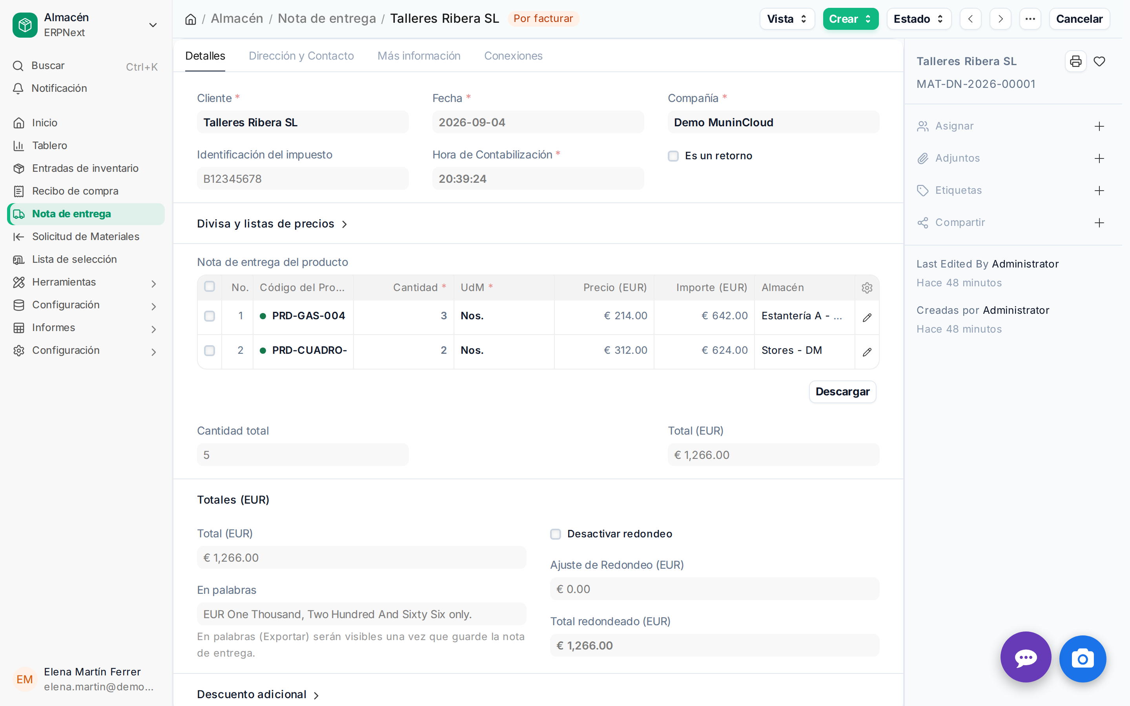The height and width of the screenshot is (706, 1130).
Task: Open the Crear dropdown
Action: [x=850, y=19]
